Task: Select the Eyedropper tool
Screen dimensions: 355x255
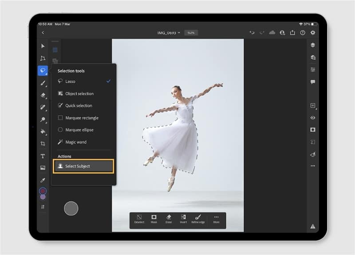Action: click(x=43, y=180)
